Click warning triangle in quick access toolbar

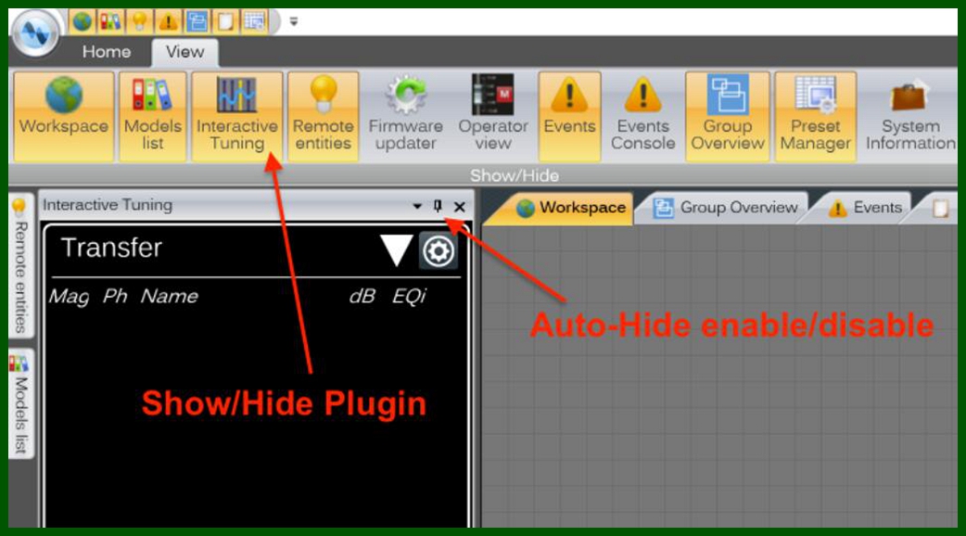pyautogui.click(x=168, y=21)
